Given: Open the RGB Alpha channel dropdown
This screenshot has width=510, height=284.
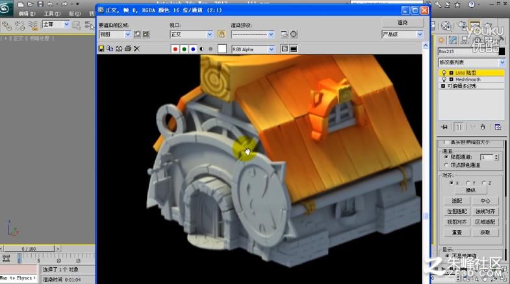Looking at the screenshot, I should 253,49.
